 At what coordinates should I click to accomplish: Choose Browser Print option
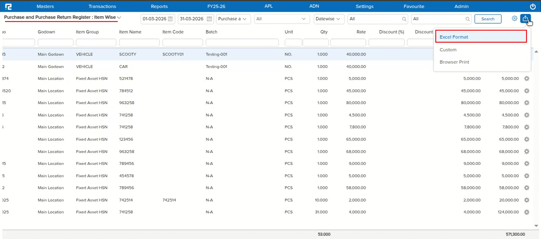pos(454,62)
